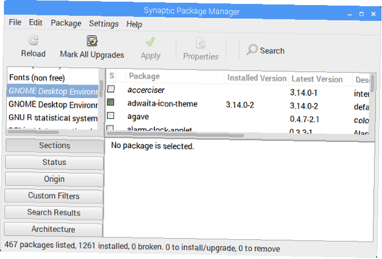Switch to Origin filter view
This screenshot has width=382, height=259.
(x=54, y=179)
